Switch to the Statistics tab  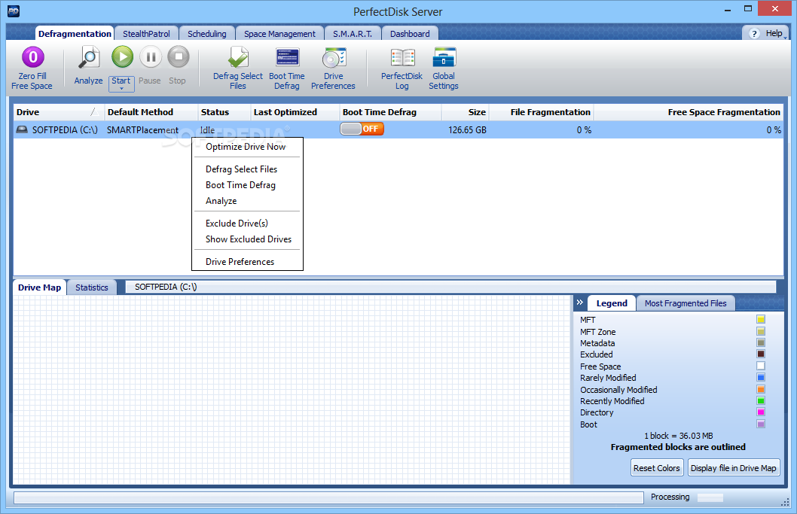[91, 287]
